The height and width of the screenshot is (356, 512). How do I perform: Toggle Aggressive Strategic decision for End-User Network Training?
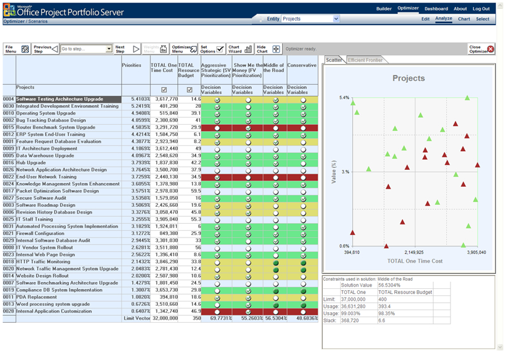tap(217, 177)
